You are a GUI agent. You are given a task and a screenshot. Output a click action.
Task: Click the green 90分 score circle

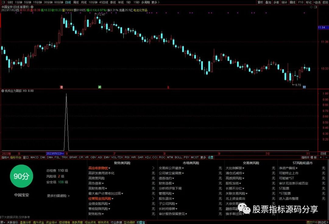pos(21,176)
